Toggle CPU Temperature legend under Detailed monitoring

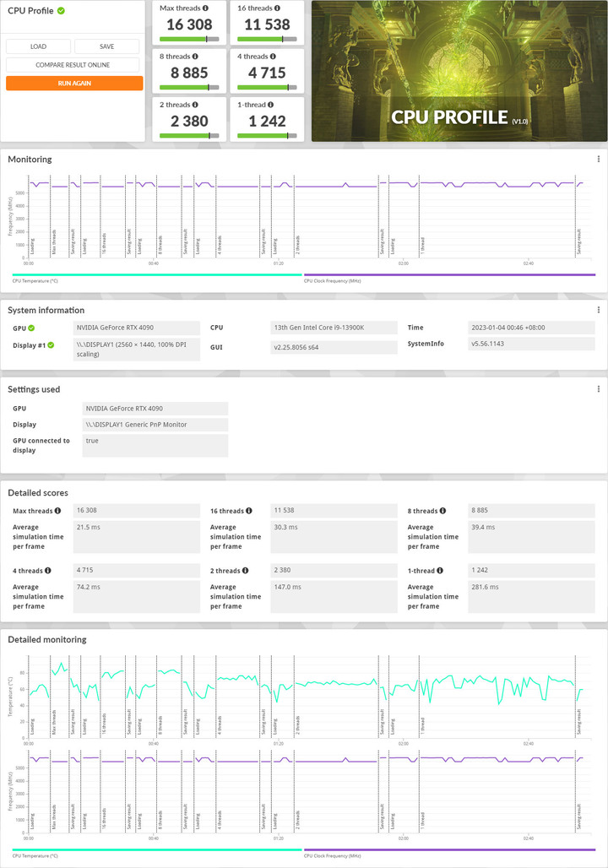tap(35, 856)
